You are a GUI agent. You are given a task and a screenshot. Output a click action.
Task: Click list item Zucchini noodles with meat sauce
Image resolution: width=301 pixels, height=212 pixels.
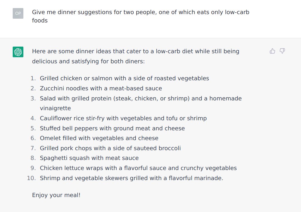pyautogui.click(x=101, y=88)
